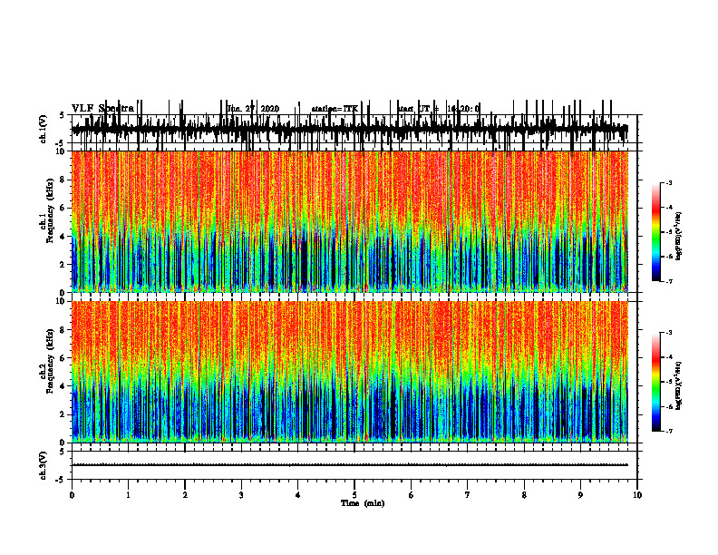Click the ch.1 "Frequency (kHz)" axis label
This screenshot has width=718, height=555.
tap(50, 209)
